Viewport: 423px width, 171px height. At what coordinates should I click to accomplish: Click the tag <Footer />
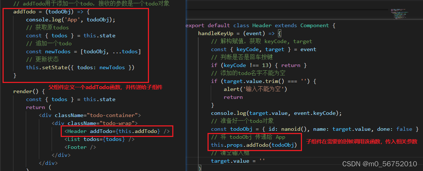click(x=80, y=147)
